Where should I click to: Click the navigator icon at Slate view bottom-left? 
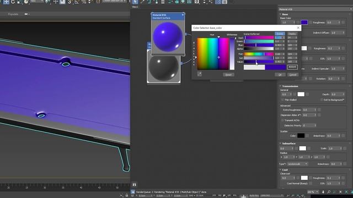click(134, 185)
